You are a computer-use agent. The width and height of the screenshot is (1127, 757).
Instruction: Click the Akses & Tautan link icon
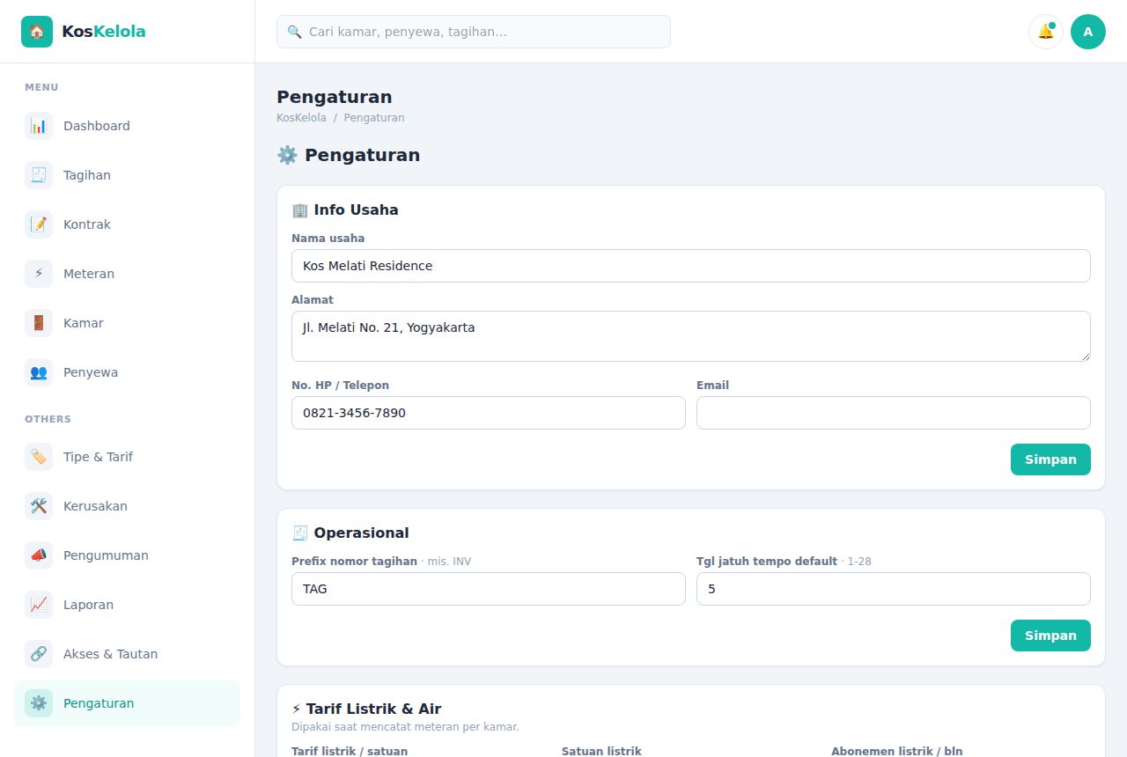pos(39,654)
